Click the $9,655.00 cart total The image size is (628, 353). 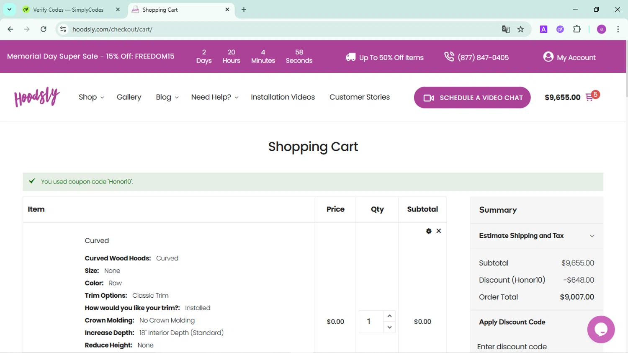562,98
